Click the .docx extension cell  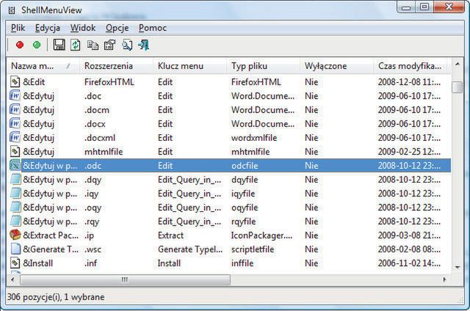point(95,124)
